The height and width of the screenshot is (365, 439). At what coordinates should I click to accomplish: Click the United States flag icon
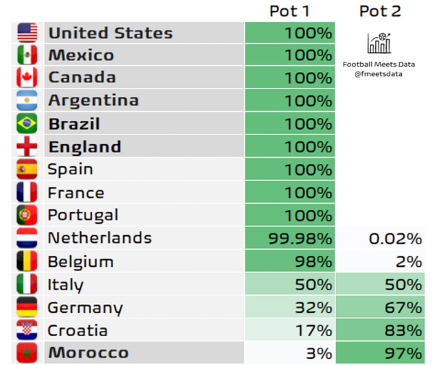coord(27,33)
